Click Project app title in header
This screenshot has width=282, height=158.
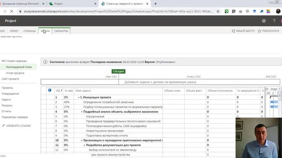click(x=11, y=21)
